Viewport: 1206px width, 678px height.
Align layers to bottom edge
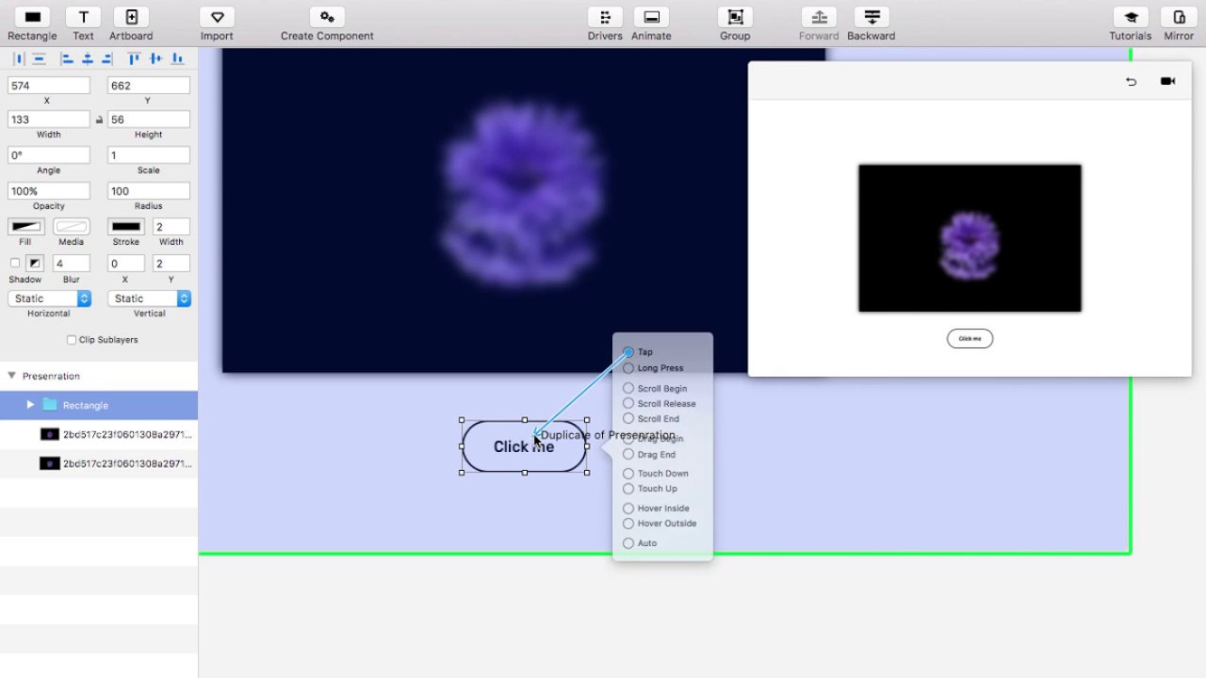coord(177,58)
